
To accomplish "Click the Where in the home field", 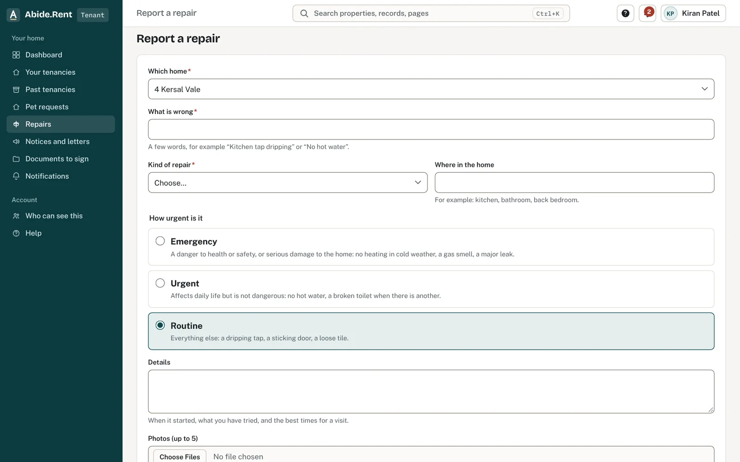I will 574,183.
